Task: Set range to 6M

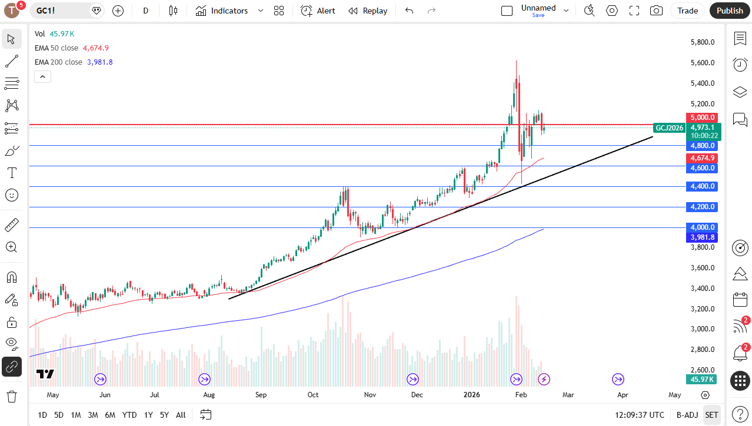Action: 110,415
